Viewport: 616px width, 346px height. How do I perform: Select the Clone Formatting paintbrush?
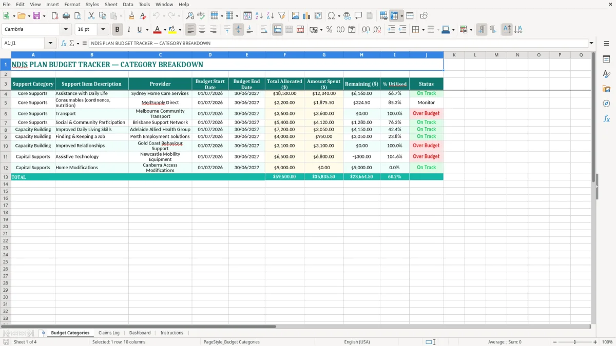click(x=132, y=16)
